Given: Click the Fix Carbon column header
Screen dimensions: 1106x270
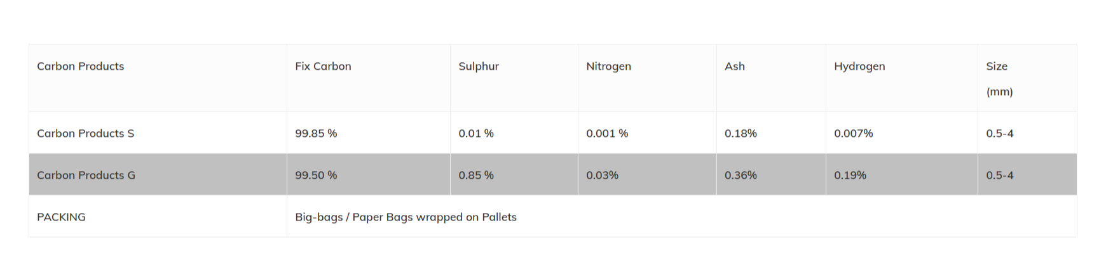Looking at the screenshot, I should click(x=323, y=67).
